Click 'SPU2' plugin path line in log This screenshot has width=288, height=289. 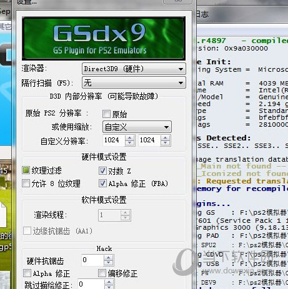(x=242, y=245)
